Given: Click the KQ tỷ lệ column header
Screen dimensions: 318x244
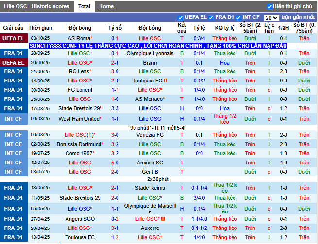Looking at the screenshot, I should click(225, 28).
